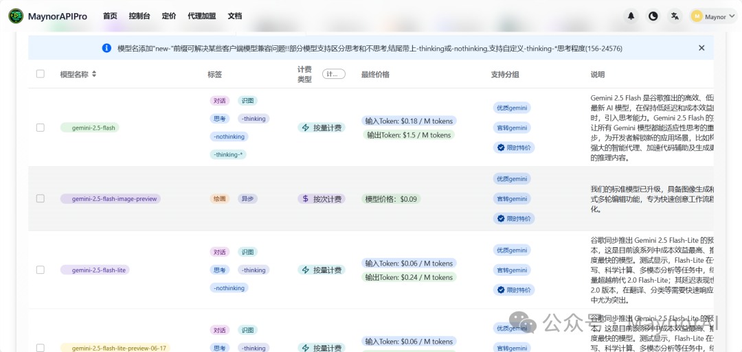Click 优质gemini group in image-preview row

click(x=512, y=178)
